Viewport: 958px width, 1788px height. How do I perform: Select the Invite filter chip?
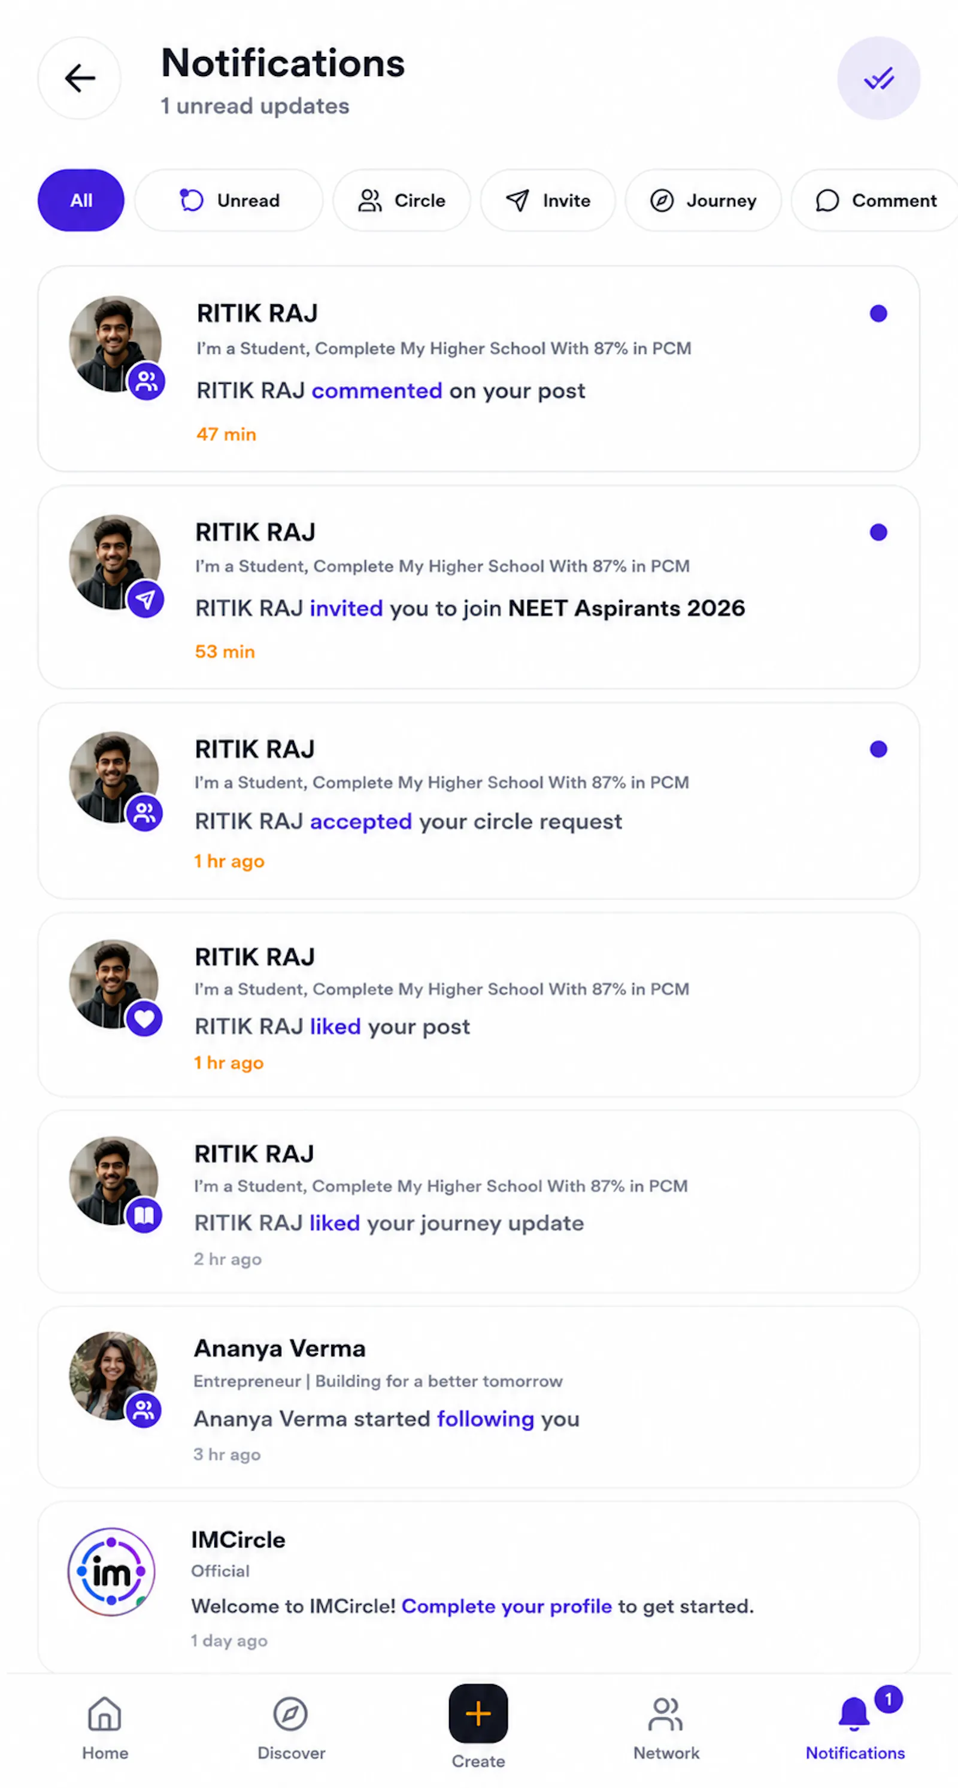(548, 200)
